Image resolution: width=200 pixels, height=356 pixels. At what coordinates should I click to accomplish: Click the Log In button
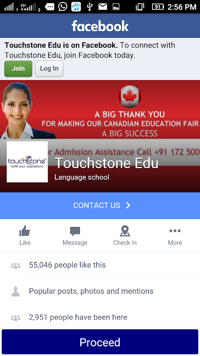49,69
